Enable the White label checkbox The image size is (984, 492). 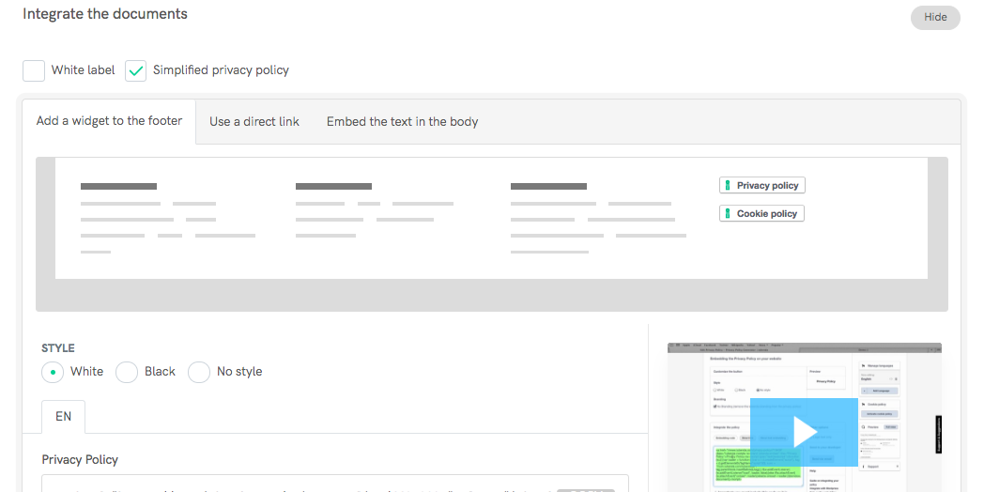click(34, 70)
